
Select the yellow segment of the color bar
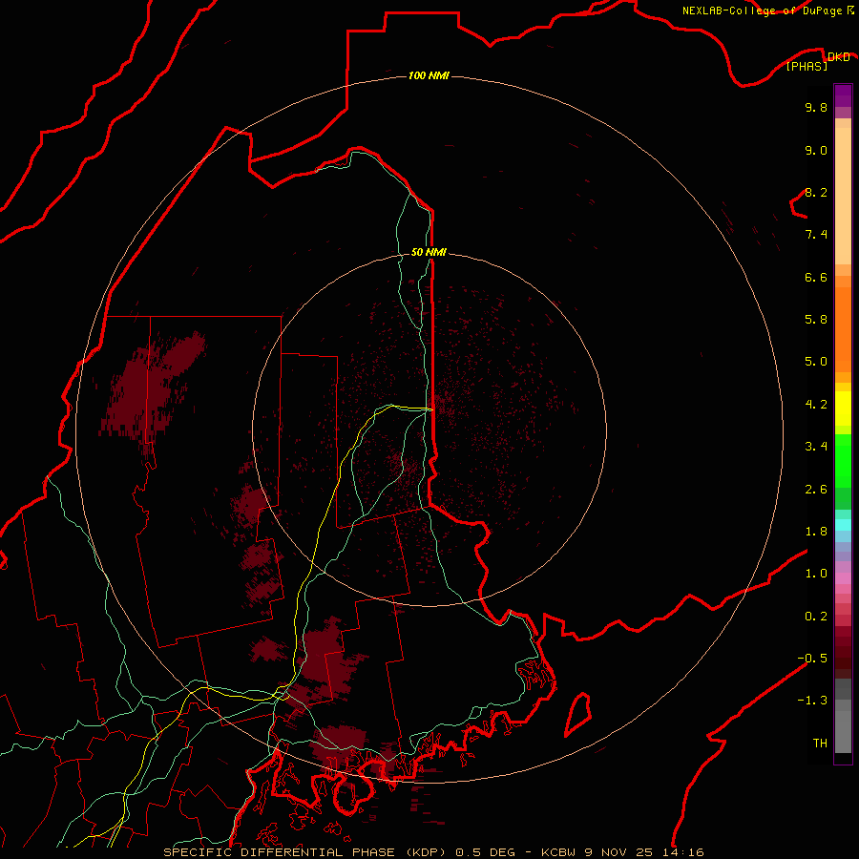coord(843,409)
